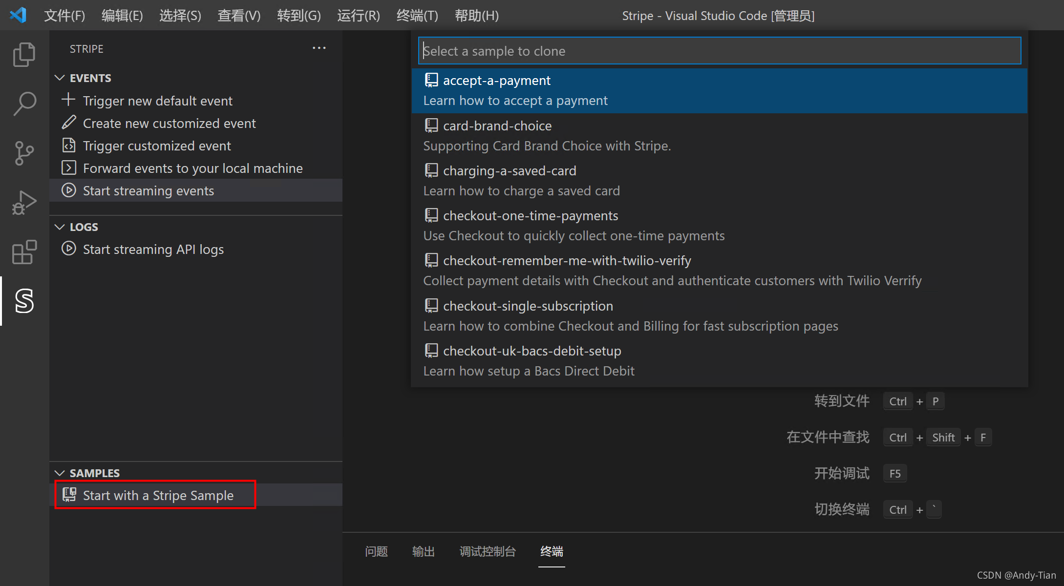Screen dimensions: 1064x586
Task: Collapse the LOGS section
Action: click(60, 227)
